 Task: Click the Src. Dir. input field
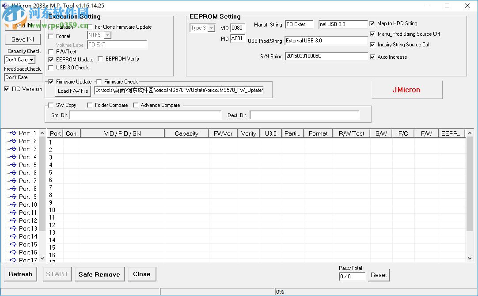click(x=145, y=115)
